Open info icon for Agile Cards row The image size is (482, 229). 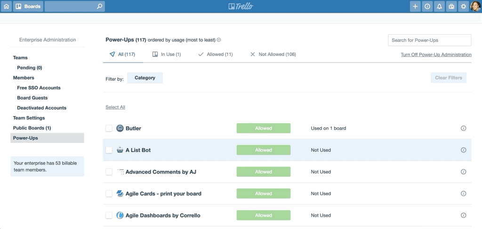(x=464, y=194)
